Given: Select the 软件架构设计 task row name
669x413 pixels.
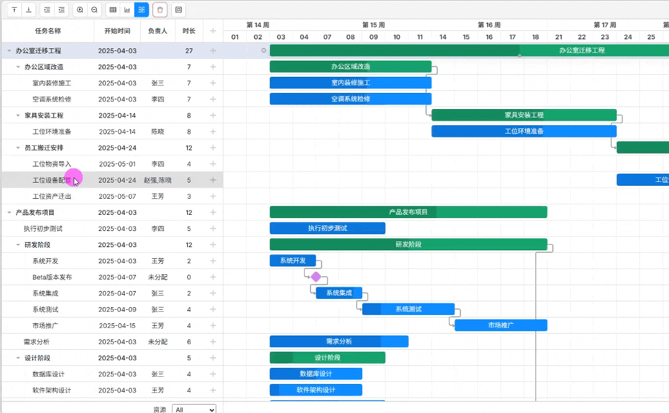Looking at the screenshot, I should [x=52, y=390].
